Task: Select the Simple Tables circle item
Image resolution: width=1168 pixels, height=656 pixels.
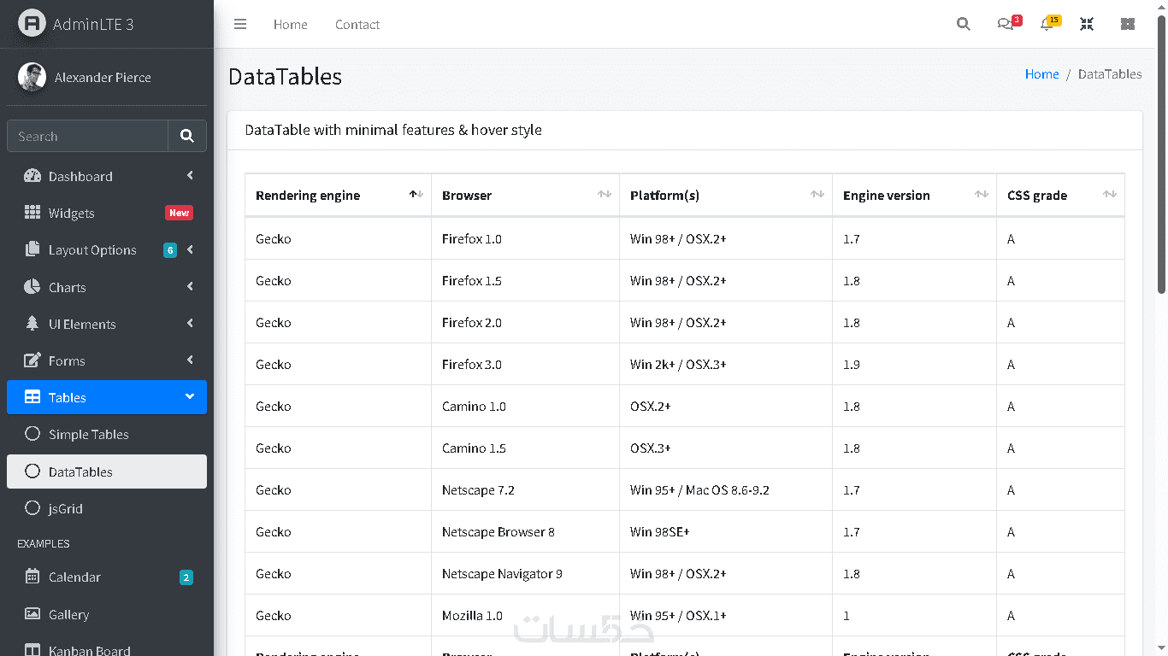Action: coord(88,434)
